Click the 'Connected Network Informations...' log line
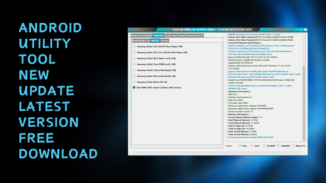The width and height of the screenshot is (326, 183). [x=245, y=43]
